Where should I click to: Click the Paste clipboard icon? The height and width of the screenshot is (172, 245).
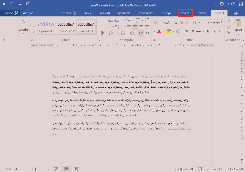coord(238,23)
